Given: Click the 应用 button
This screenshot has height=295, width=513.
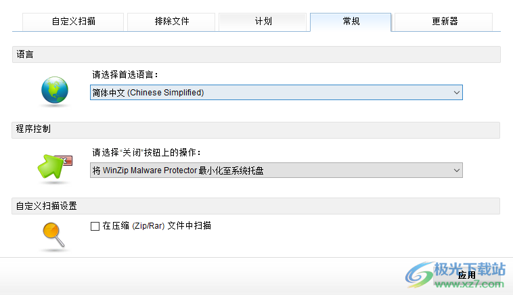Looking at the screenshot, I should 467,275.
